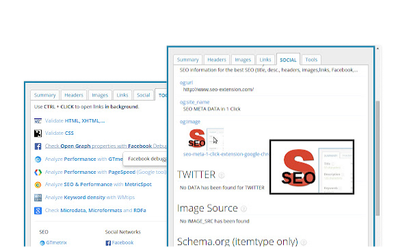Screen dimensions: 396x247
Task: Open the GTmetrix link under SEO
Action: click(56, 242)
